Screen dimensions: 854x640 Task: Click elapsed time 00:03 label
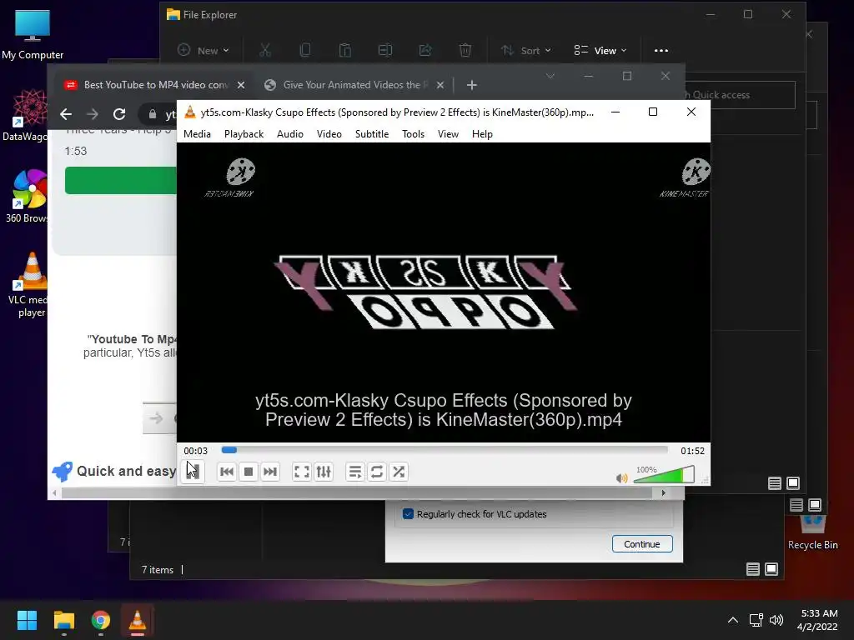coord(195,451)
